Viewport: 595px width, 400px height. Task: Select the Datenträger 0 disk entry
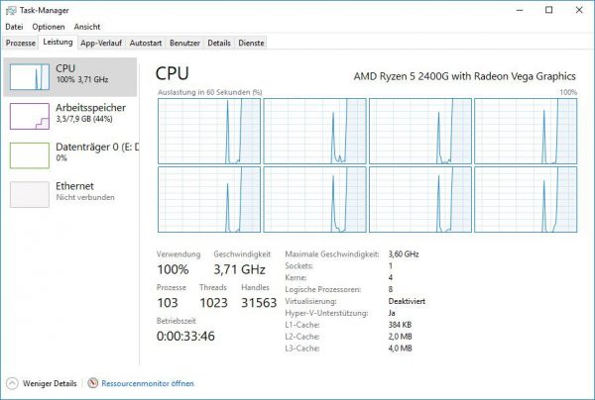click(x=70, y=154)
